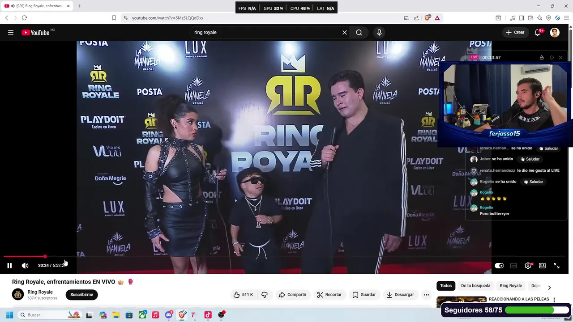The image size is (573, 322).
Task: Open Microsoft Store from the taskbar
Action: tap(129, 315)
